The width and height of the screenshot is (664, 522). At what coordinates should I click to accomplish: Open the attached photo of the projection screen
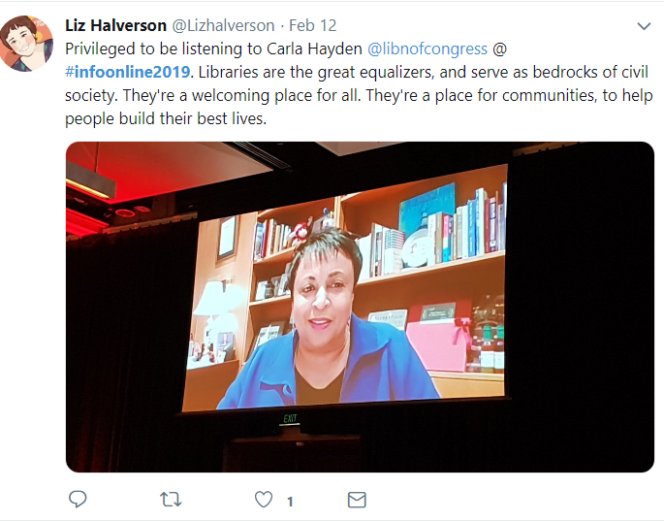click(360, 307)
